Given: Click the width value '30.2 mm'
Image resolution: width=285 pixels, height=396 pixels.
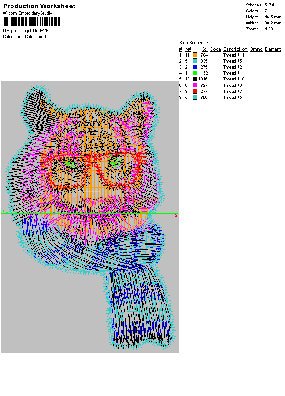Looking at the screenshot, I should point(273,23).
